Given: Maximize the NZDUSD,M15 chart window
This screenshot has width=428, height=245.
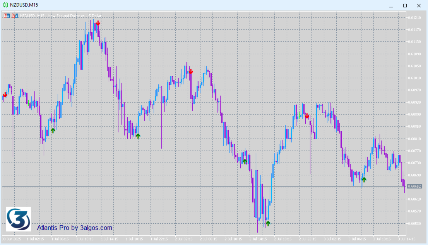Looking at the screenshot, I should (405, 5).
